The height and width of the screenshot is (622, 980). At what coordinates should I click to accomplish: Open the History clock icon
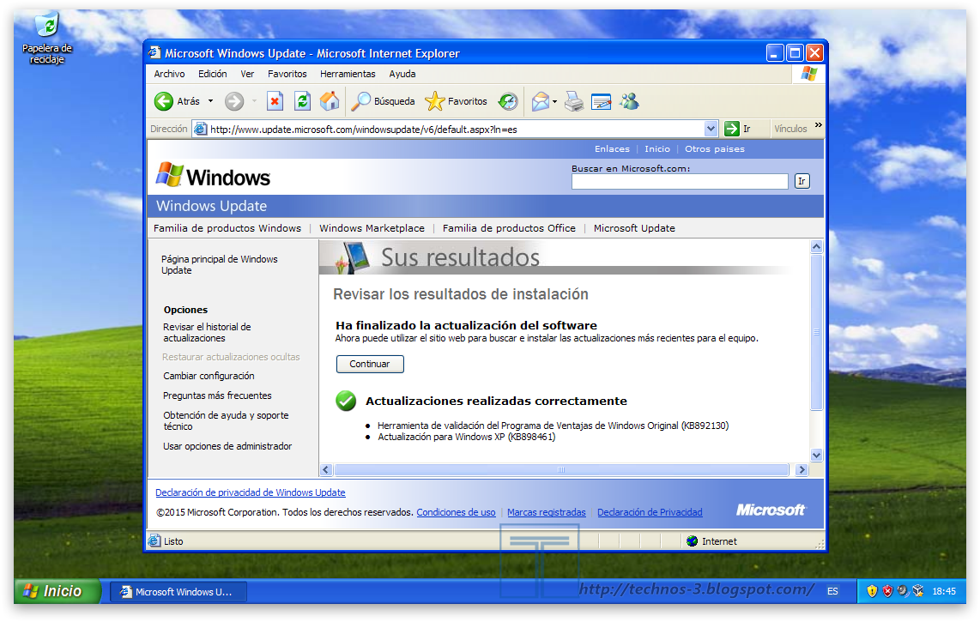click(x=508, y=101)
